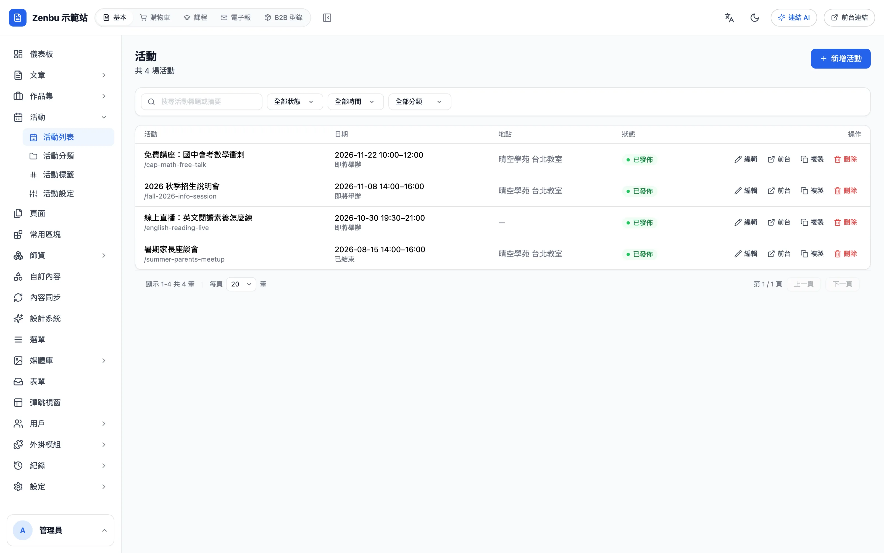
Task: Edit the 免費講座：國中會考數學衝刺 activity
Action: click(x=746, y=159)
